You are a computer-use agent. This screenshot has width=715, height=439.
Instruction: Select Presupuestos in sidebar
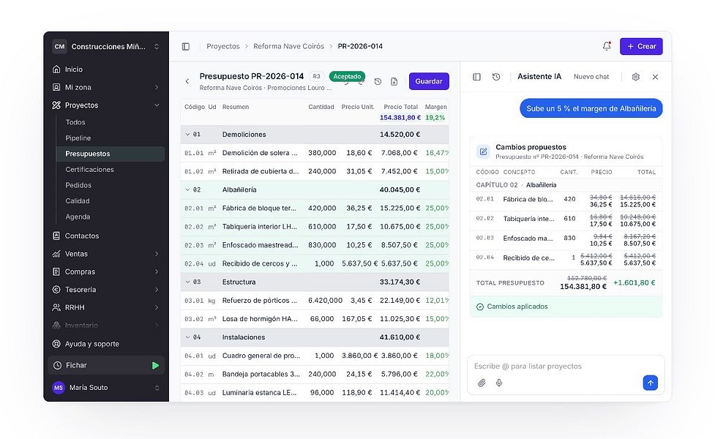(x=110, y=154)
